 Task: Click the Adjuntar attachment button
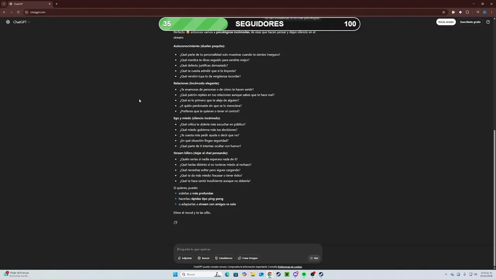tap(185, 258)
